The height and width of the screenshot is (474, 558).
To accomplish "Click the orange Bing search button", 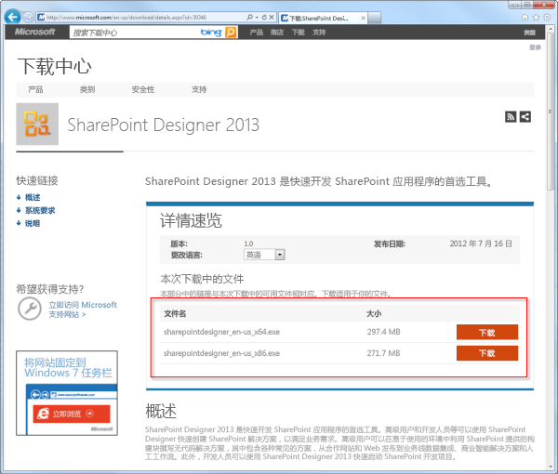I will [231, 33].
